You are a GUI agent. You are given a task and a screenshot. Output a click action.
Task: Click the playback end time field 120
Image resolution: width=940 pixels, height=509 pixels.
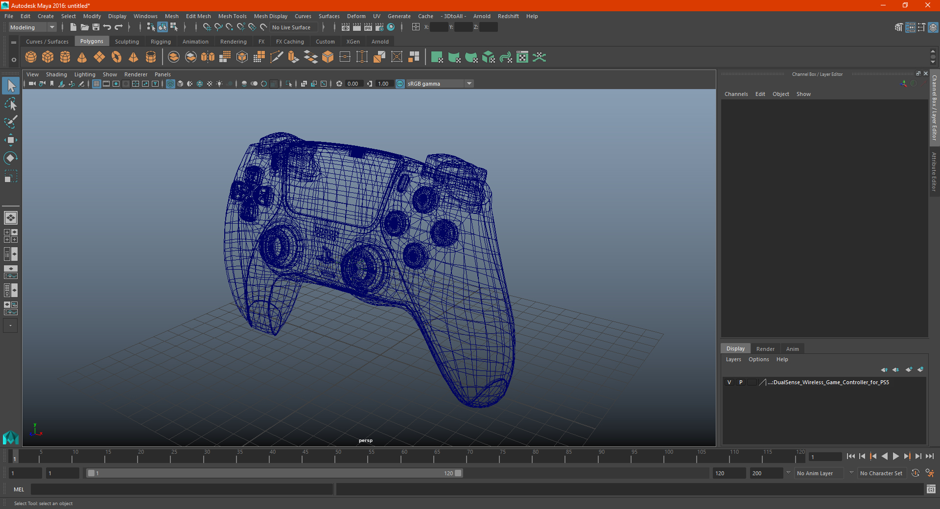click(729, 473)
